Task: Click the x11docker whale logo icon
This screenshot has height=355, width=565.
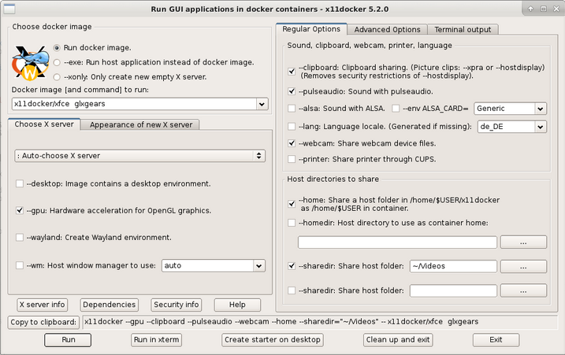Action: (30, 62)
